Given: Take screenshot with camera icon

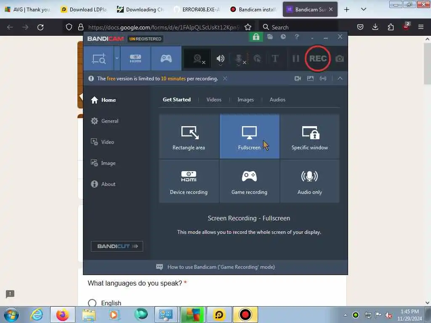Looking at the screenshot, I should [340, 58].
